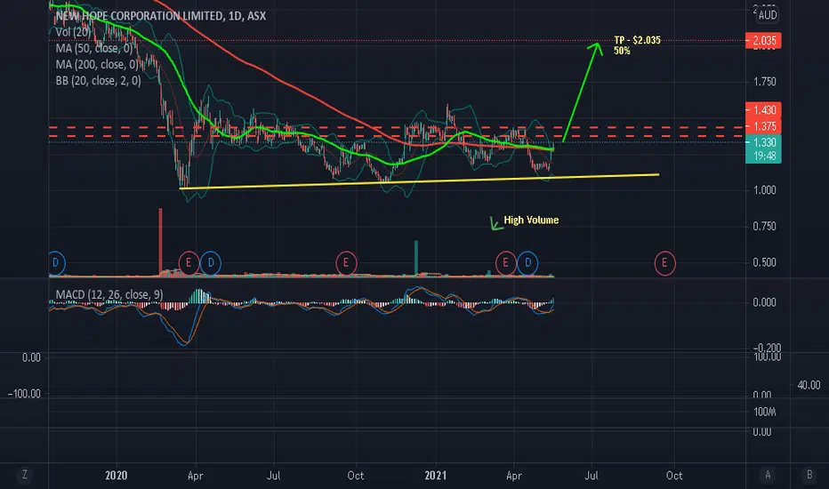Click the 1.330 current price label
Screen dimensions: 829x489
coord(763,142)
